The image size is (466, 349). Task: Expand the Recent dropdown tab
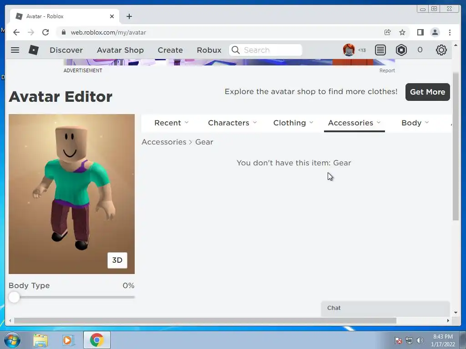click(x=171, y=123)
